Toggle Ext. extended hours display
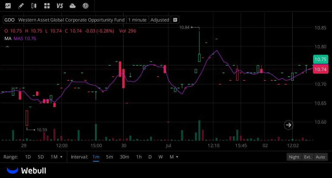332x178 pixels. pos(307,157)
